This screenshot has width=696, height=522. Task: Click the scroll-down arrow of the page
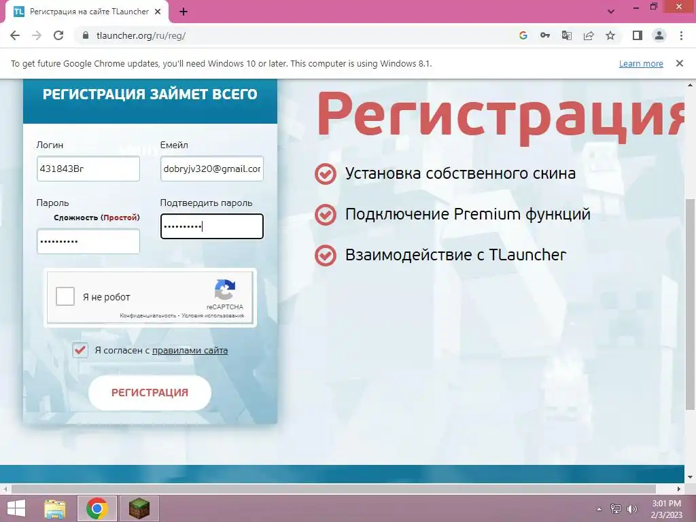tap(690, 477)
